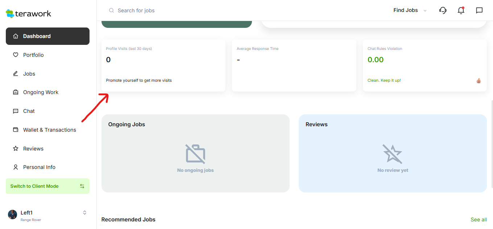
Task: Open the chat message icon in header
Action: (x=479, y=10)
